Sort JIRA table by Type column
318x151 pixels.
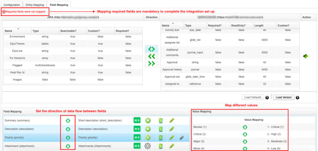pyautogui.click(x=45, y=31)
